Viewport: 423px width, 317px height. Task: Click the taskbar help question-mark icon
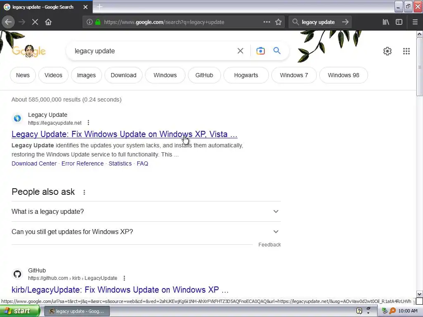[359, 311]
